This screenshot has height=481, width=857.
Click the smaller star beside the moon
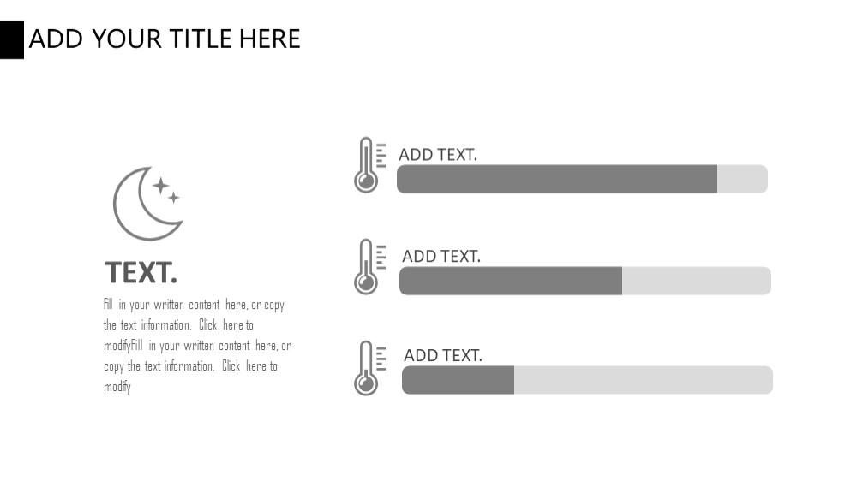pyautogui.click(x=173, y=197)
